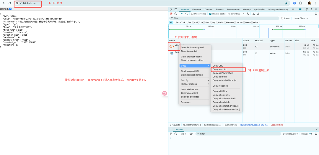
Task: Clear the network log
Action: (x=176, y=14)
